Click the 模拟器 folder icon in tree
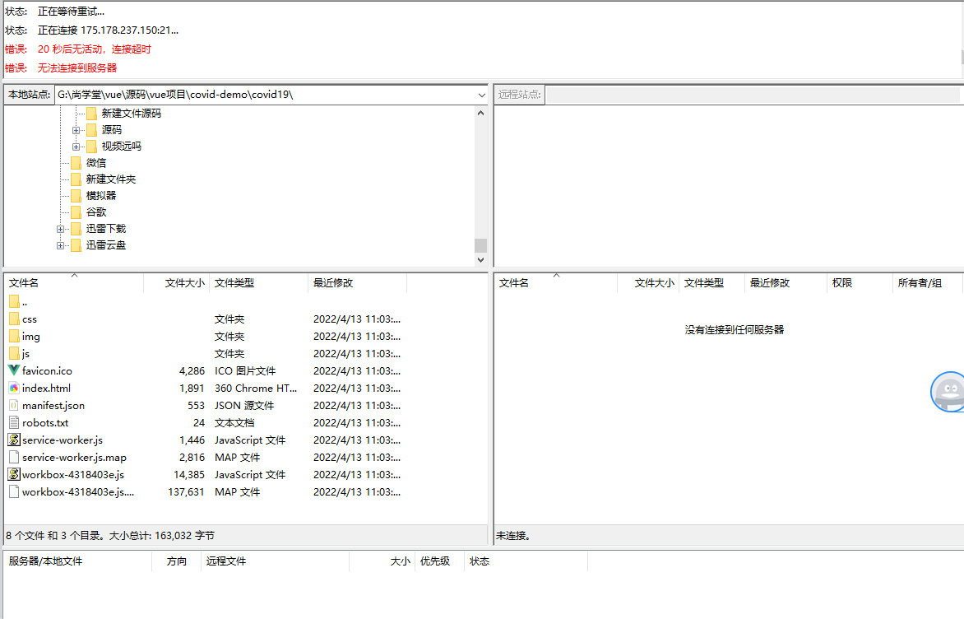The height and width of the screenshot is (619, 964). point(76,195)
